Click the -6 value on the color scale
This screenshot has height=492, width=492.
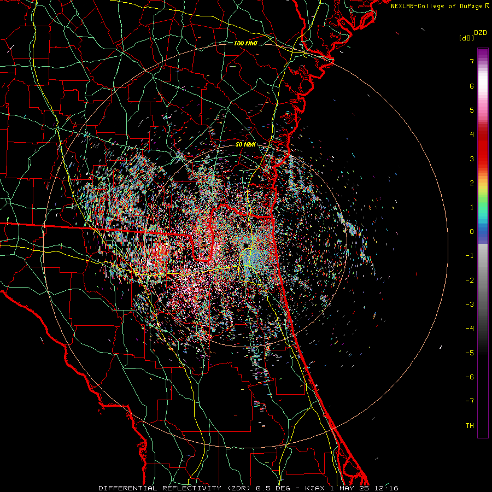(470, 377)
